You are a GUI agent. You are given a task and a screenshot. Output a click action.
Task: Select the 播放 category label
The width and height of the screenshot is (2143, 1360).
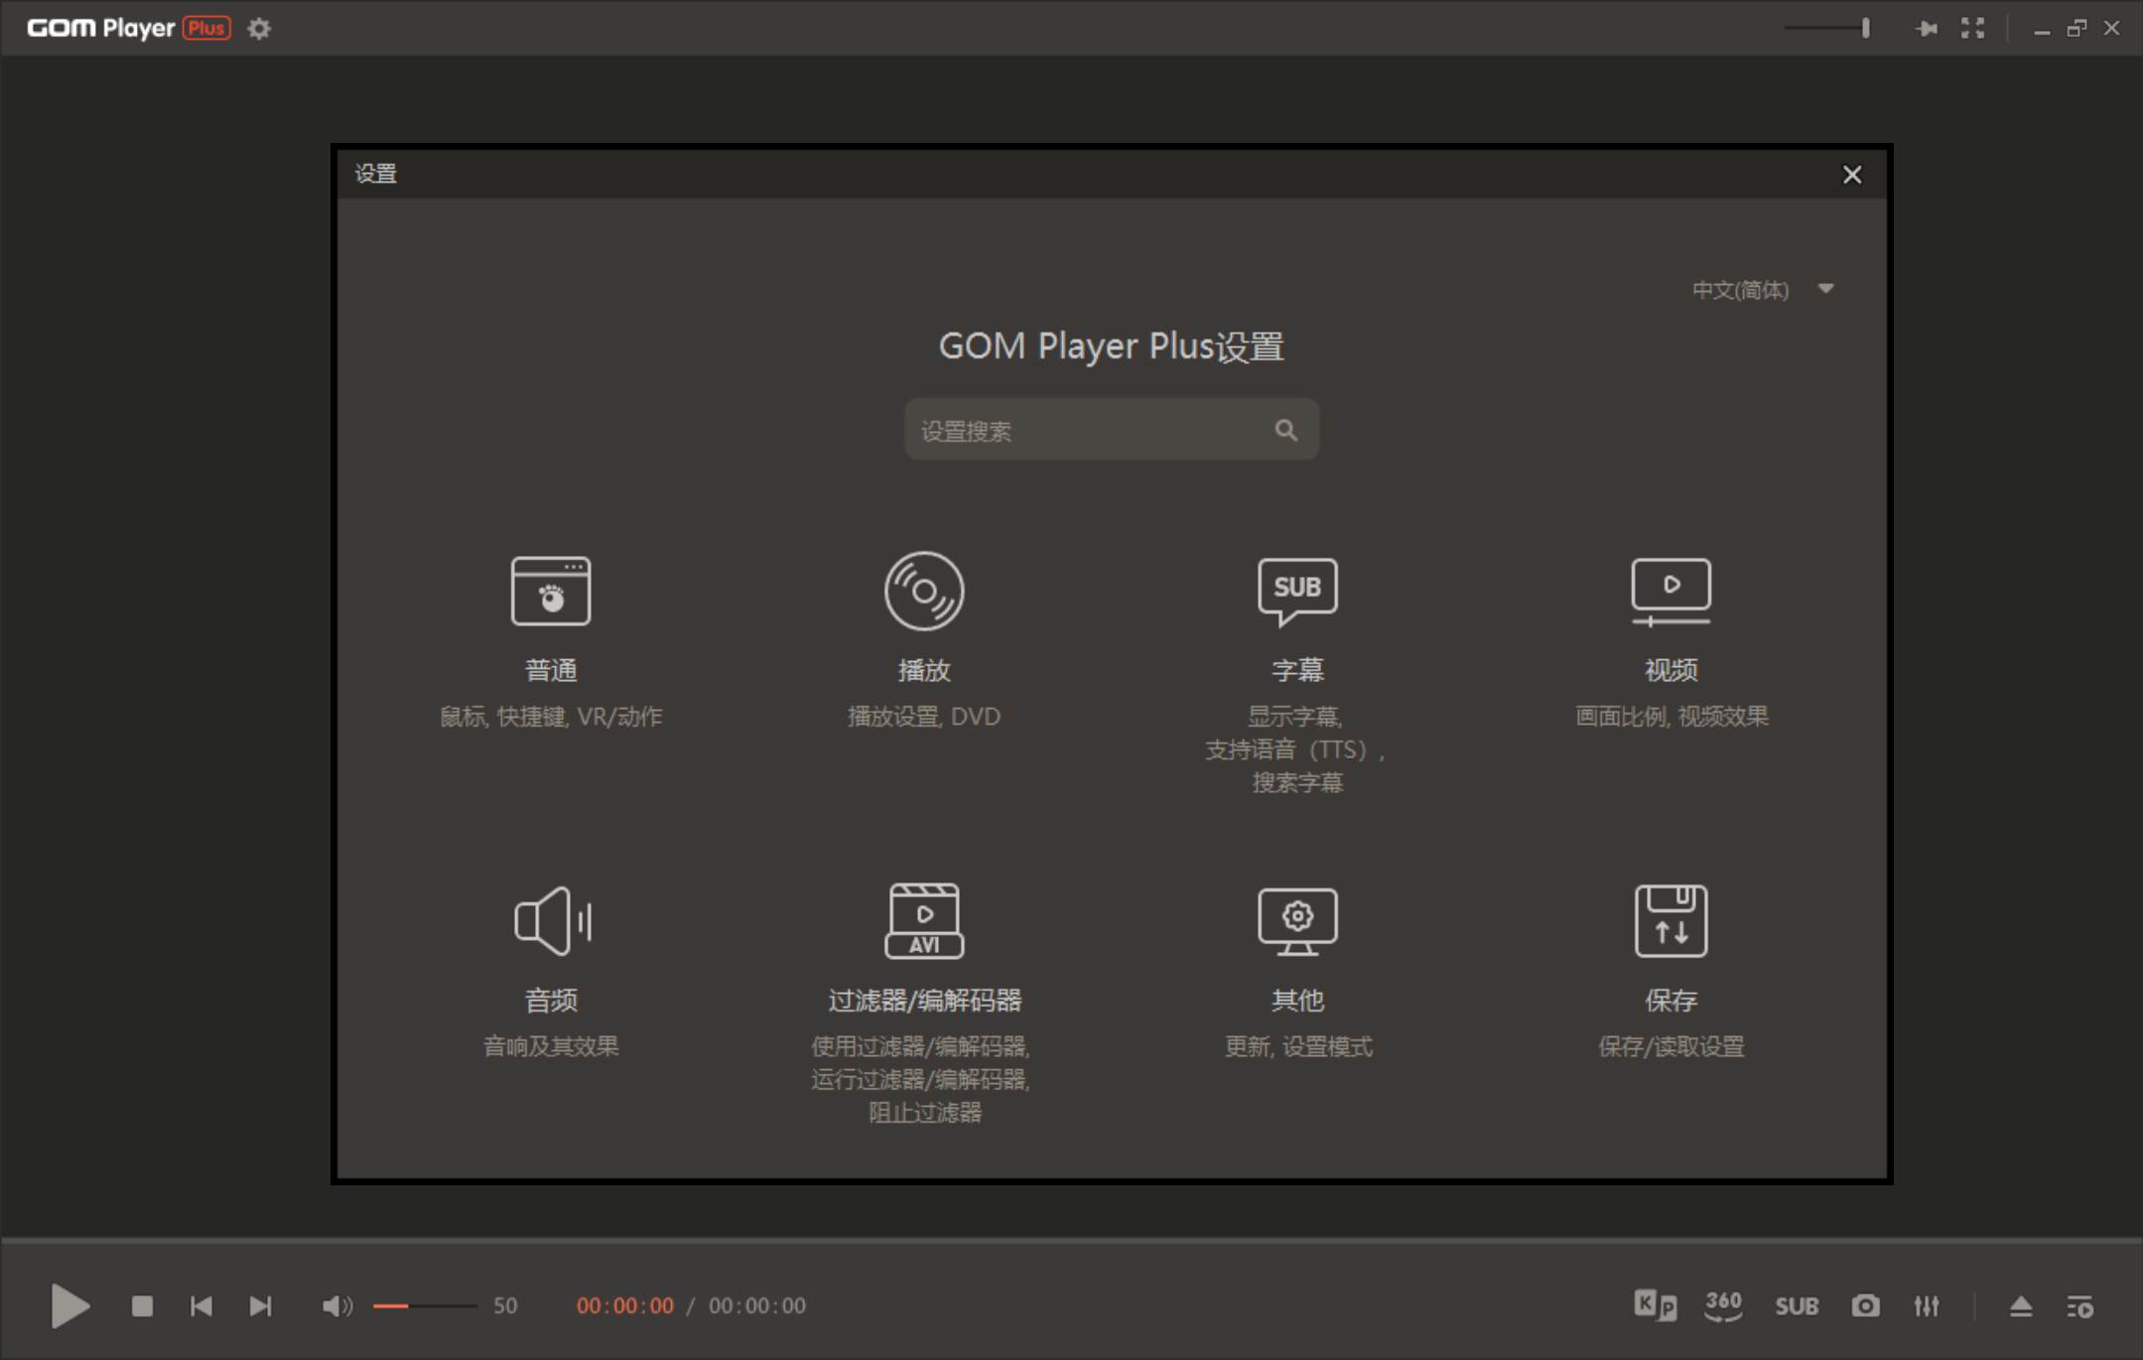924,670
